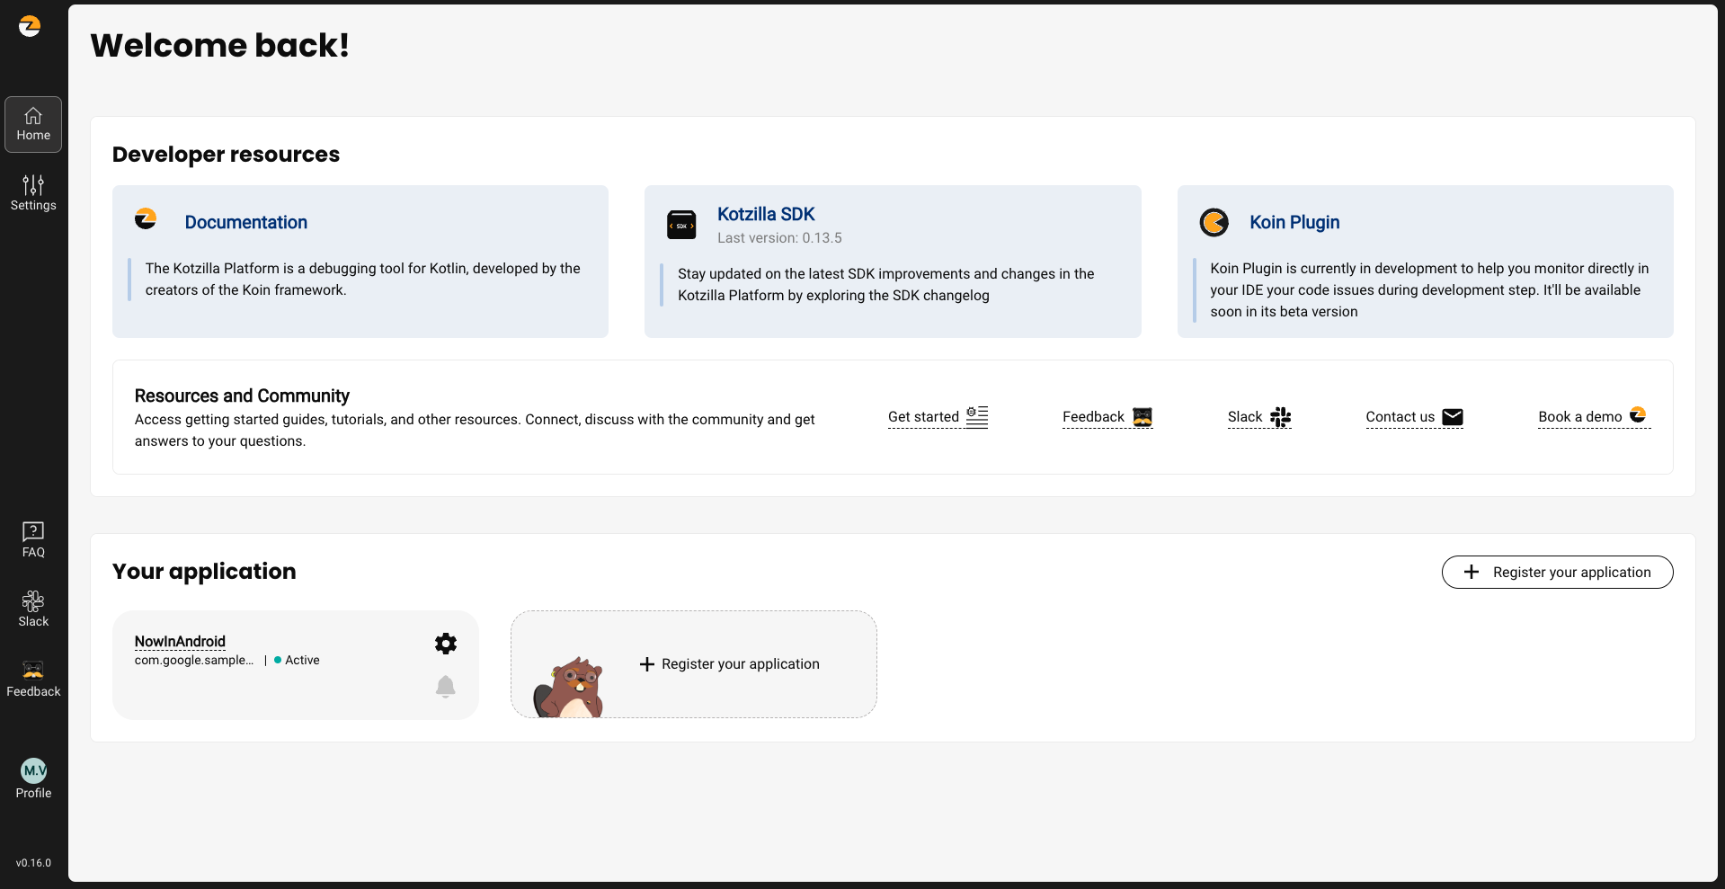Click the Book a demo link

click(x=1593, y=417)
